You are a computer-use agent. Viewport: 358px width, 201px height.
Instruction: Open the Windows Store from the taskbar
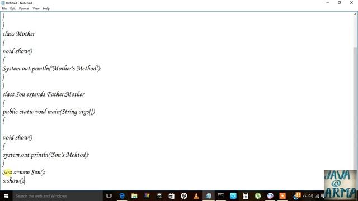[x=172, y=196]
